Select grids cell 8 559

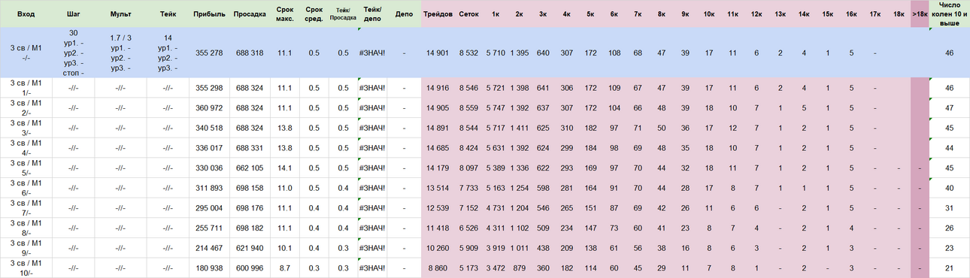pos(468,108)
